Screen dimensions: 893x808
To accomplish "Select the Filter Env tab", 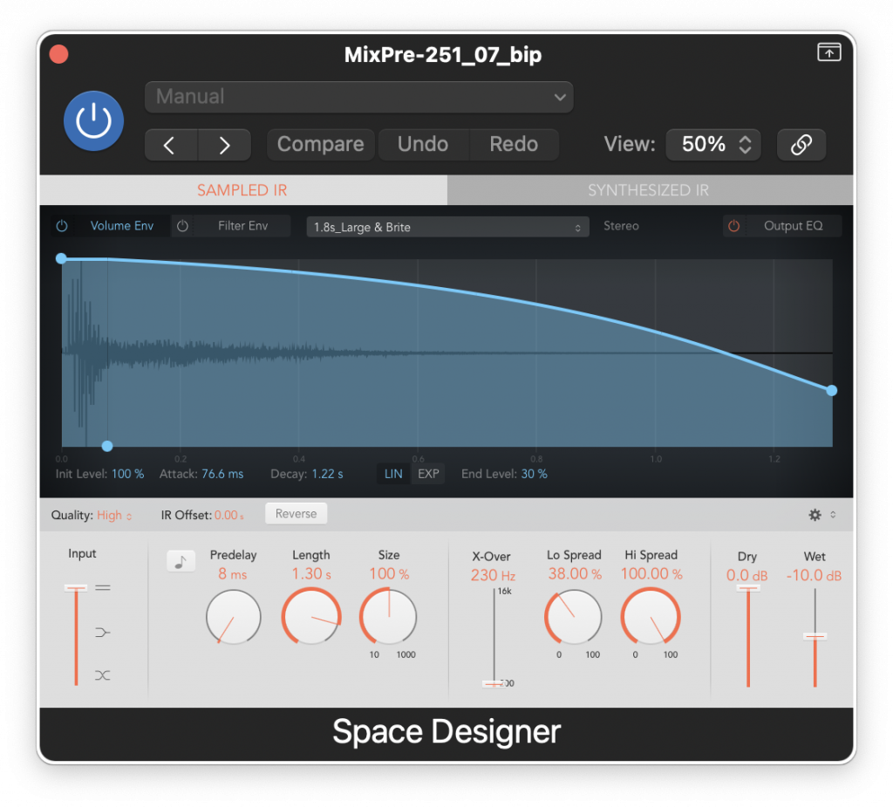I will point(242,226).
